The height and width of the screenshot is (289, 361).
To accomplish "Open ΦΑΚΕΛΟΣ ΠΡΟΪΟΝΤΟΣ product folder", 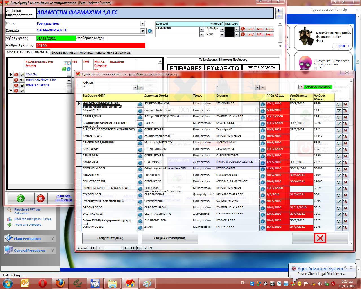I will pos(64,198).
